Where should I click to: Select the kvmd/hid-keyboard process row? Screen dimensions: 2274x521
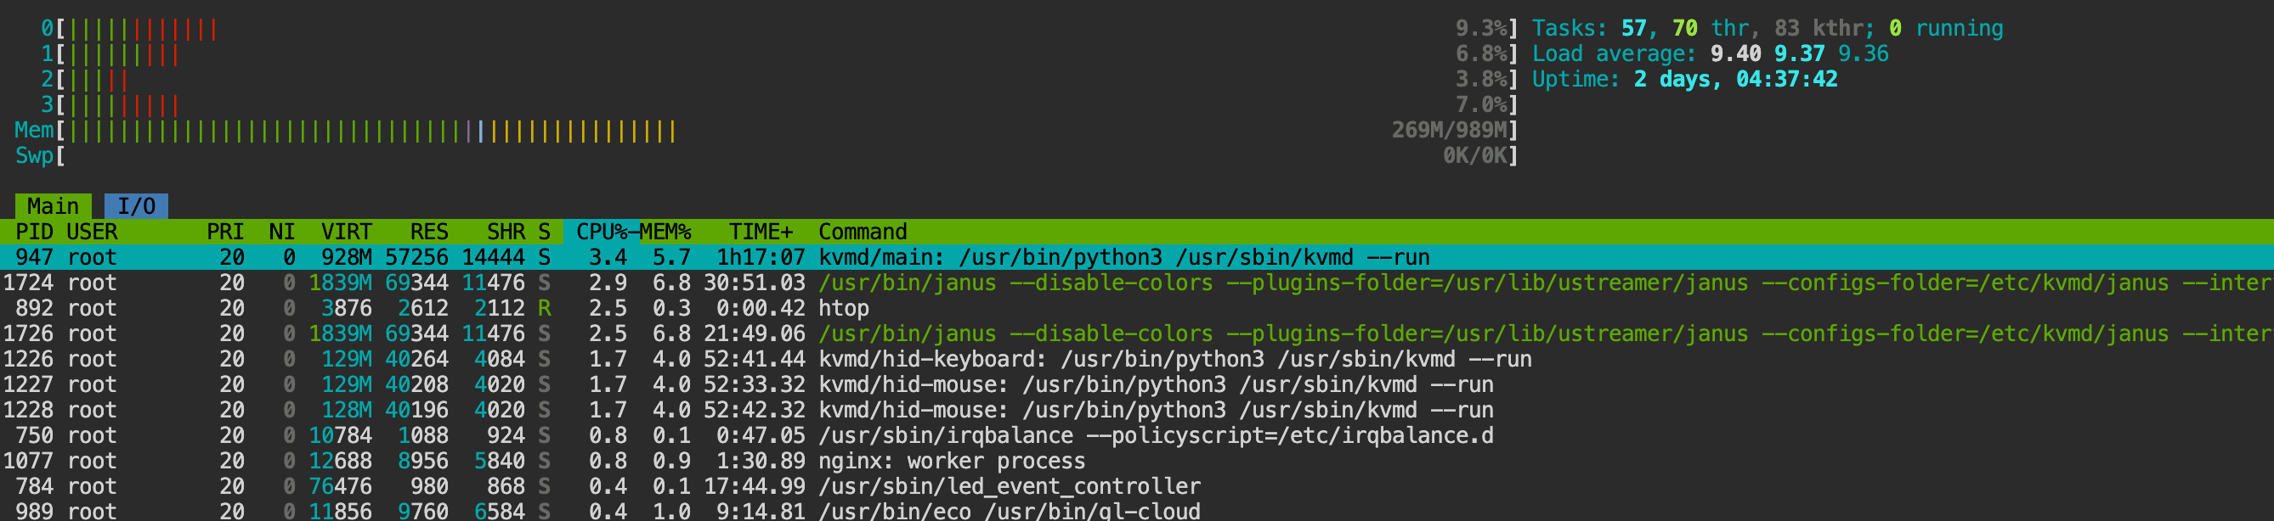pyautogui.click(x=1137, y=360)
